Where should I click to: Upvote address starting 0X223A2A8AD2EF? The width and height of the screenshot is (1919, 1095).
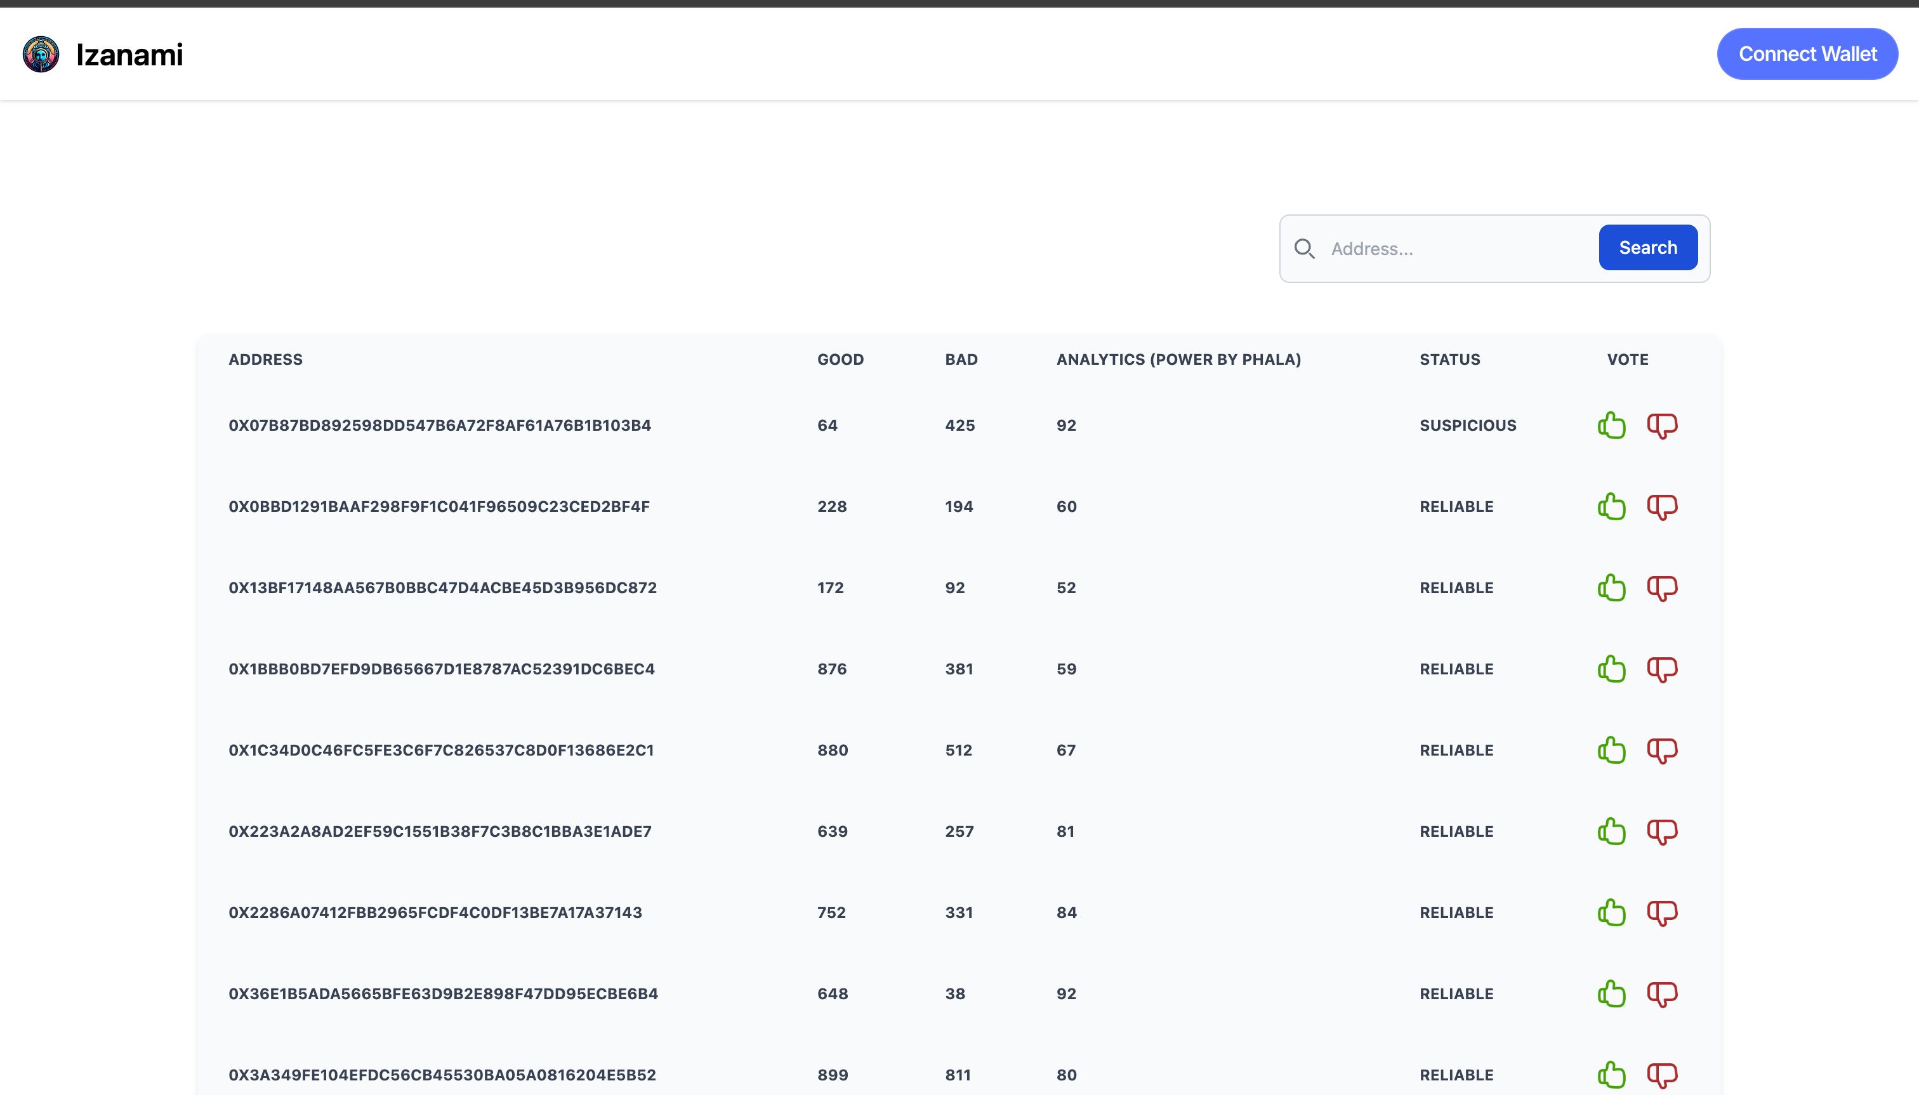click(1611, 831)
